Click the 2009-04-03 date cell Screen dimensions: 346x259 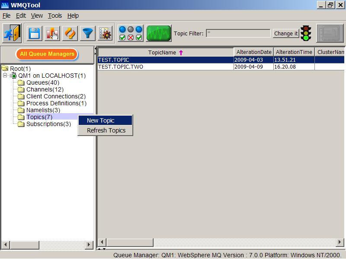click(x=253, y=60)
